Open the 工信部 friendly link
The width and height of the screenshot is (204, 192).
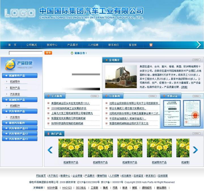tap(94, 188)
